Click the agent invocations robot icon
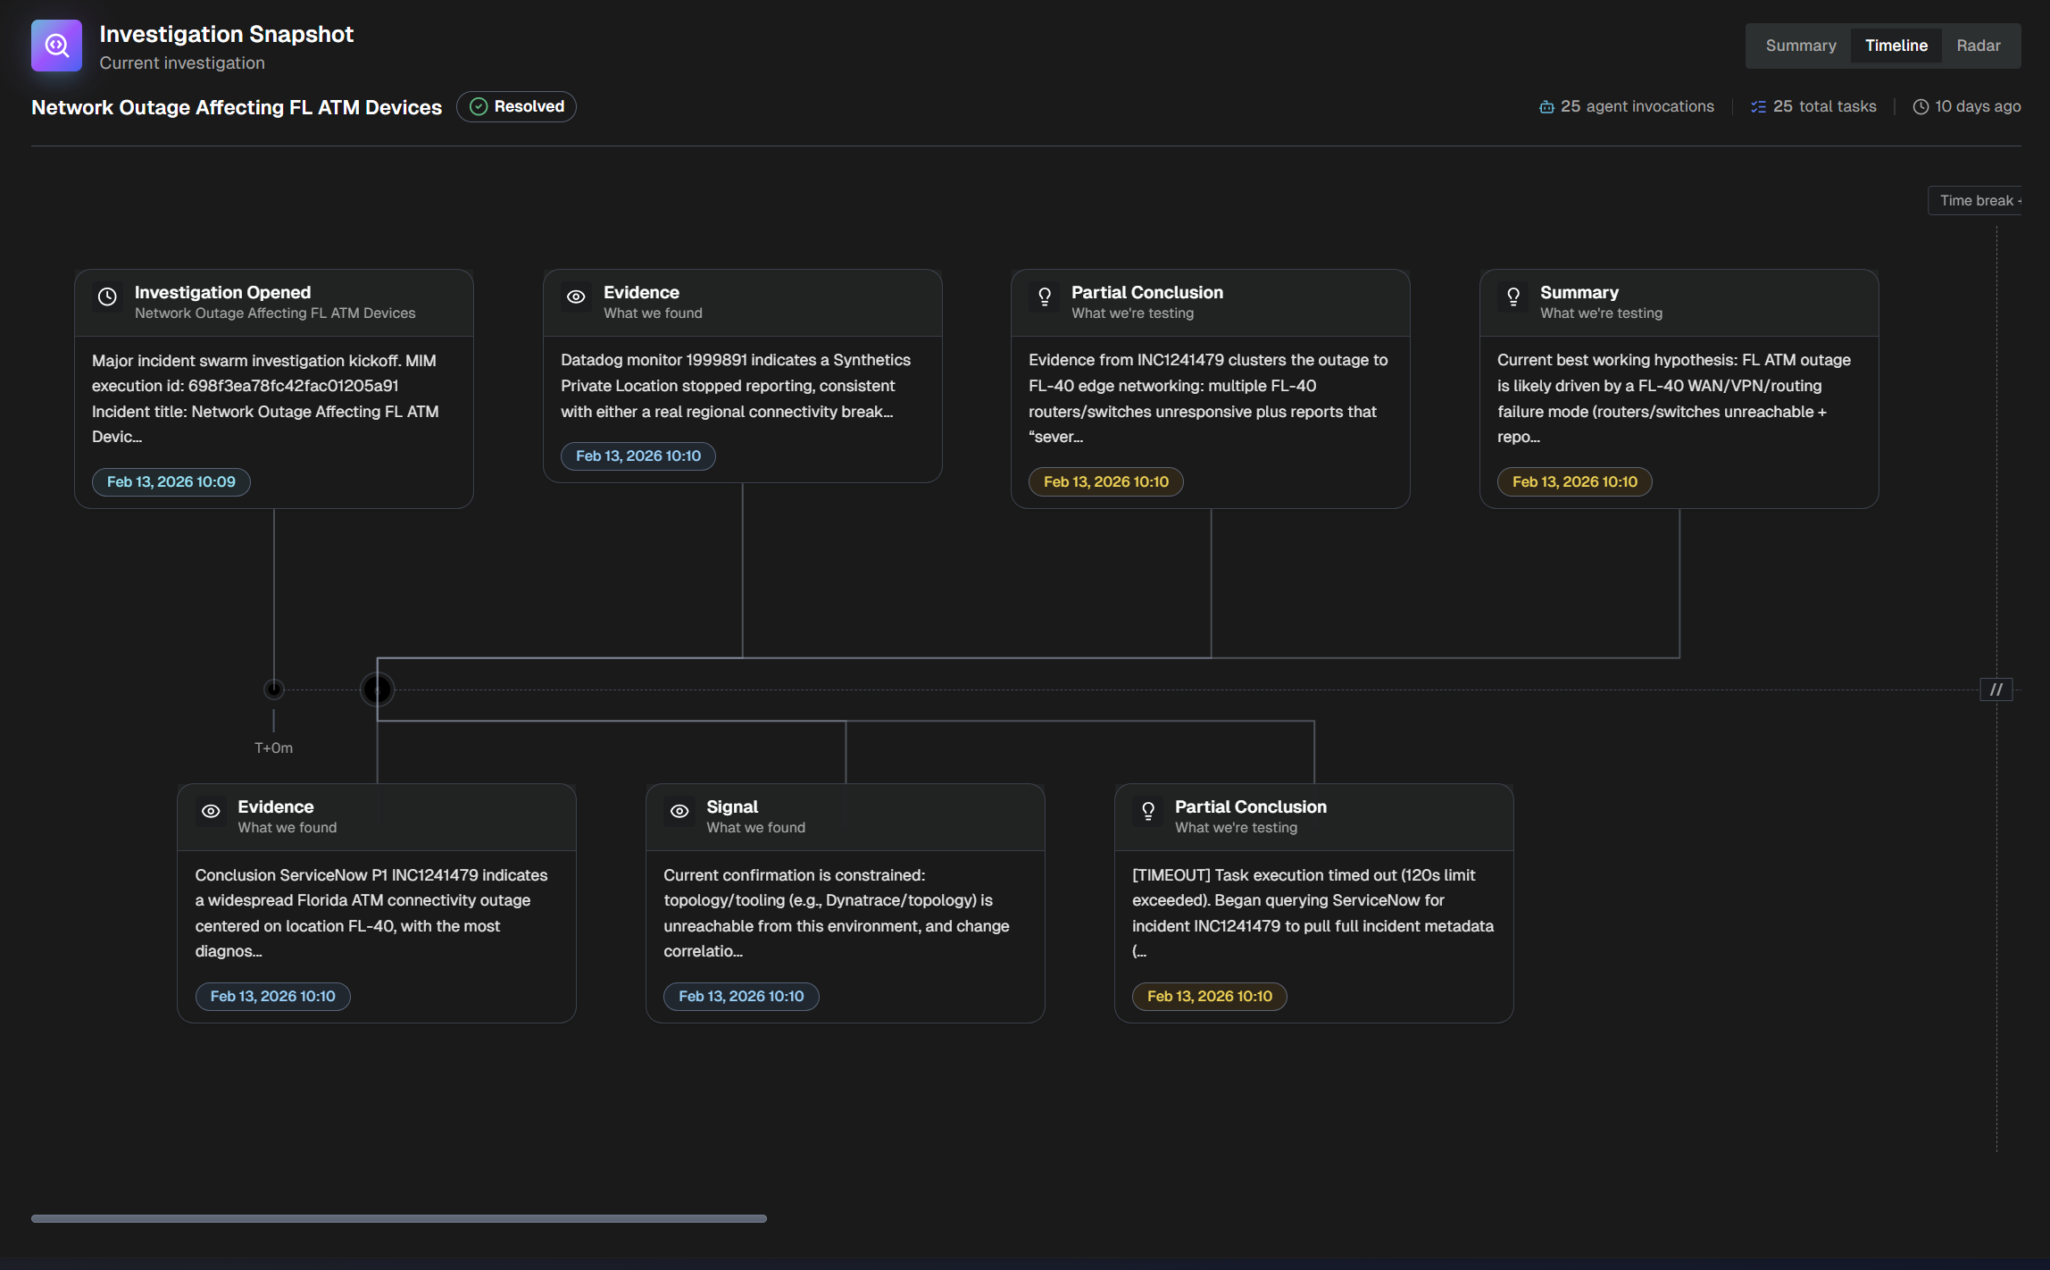Screen dimensions: 2050x1270 click(x=1546, y=107)
